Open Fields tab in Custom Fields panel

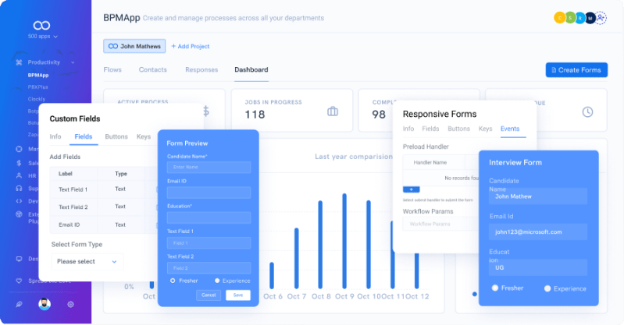[83, 136]
